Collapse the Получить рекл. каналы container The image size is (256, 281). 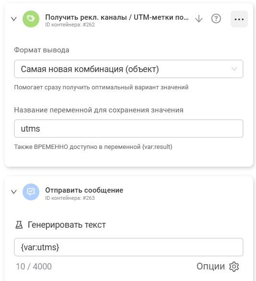tap(14, 19)
